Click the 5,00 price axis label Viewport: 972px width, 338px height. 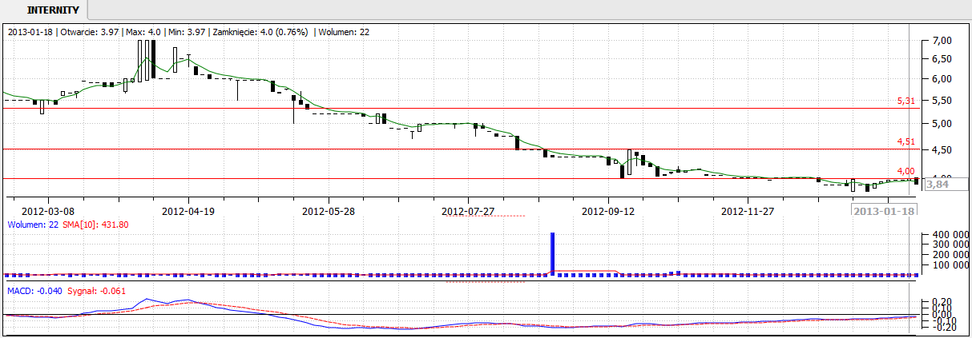pyautogui.click(x=942, y=124)
